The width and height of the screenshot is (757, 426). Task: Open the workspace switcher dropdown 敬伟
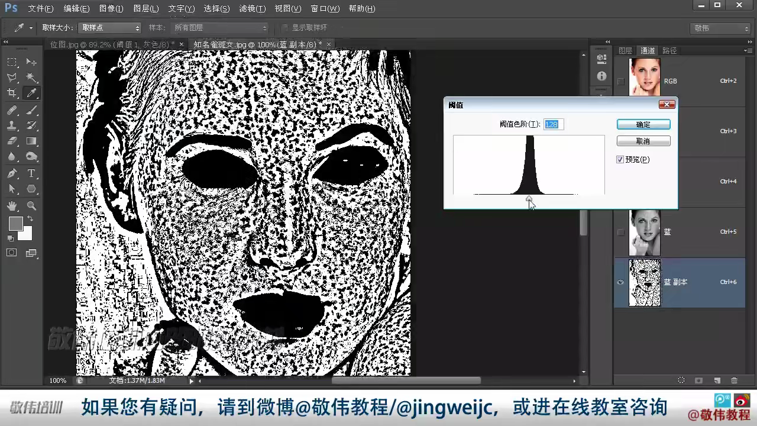tap(721, 28)
